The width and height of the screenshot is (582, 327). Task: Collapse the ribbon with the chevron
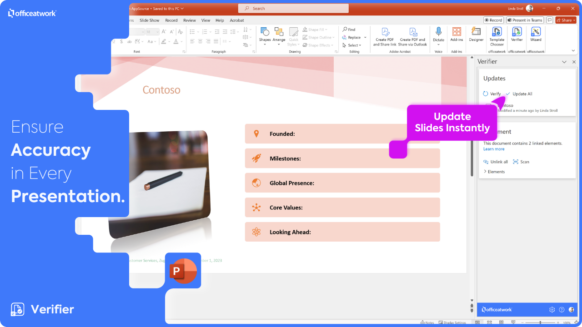tap(573, 50)
